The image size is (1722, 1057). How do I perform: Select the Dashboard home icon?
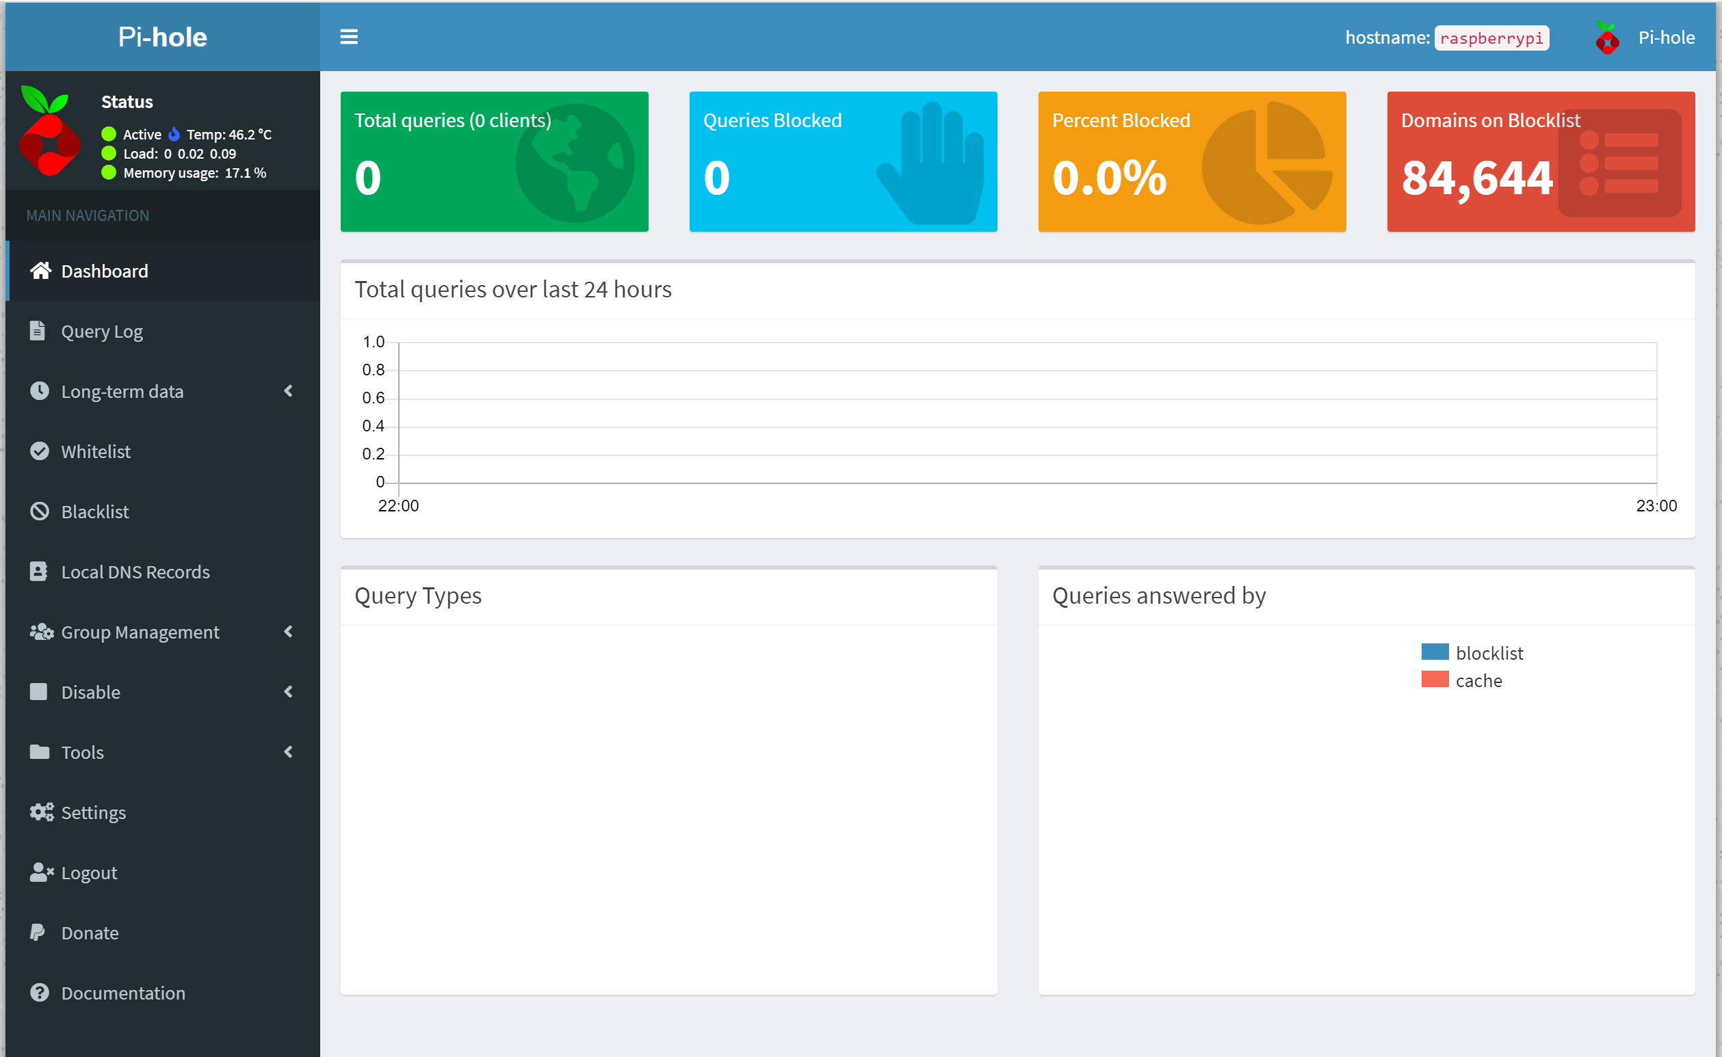click(40, 271)
